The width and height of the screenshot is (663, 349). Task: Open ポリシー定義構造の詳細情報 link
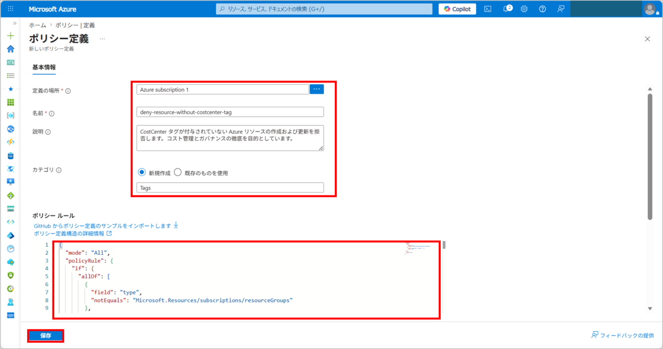(x=73, y=234)
